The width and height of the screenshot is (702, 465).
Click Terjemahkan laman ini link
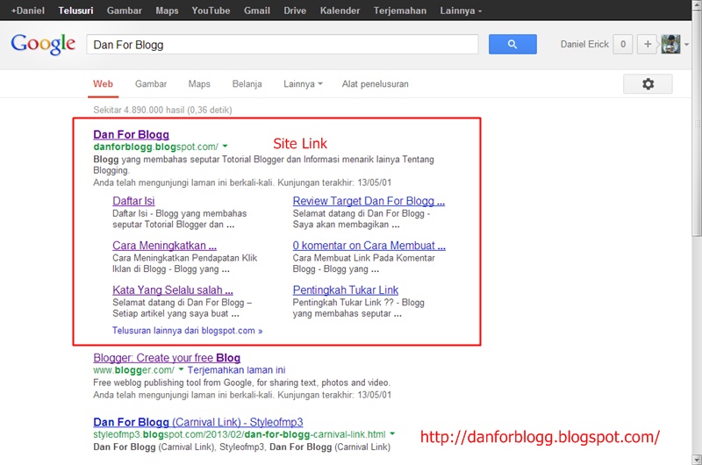pyautogui.click(x=236, y=370)
